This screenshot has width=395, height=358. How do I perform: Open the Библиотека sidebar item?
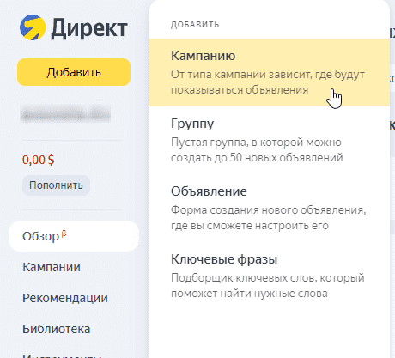[57, 329]
